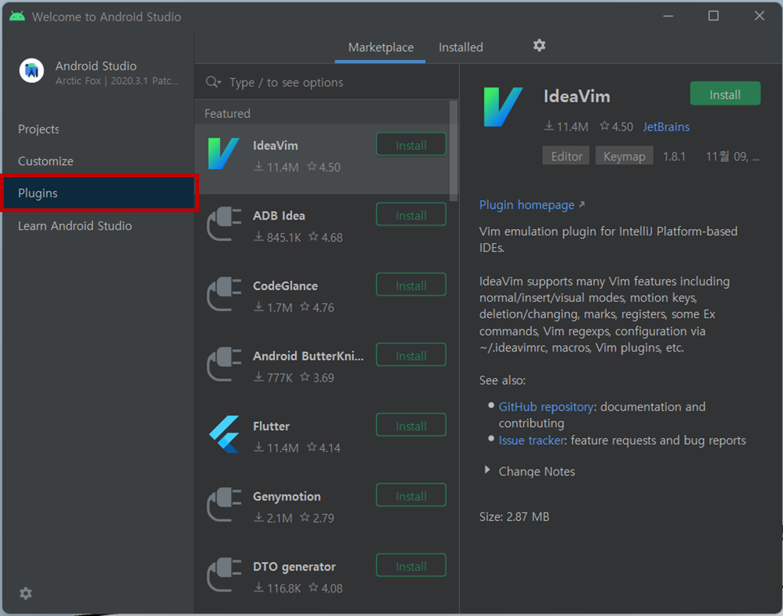Switch to the Installed tab
The image size is (783, 616).
click(461, 47)
